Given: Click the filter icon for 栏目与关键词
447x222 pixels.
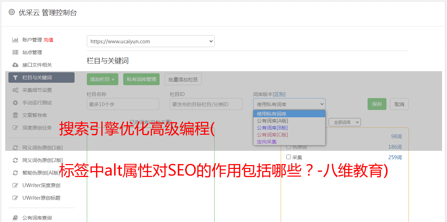Looking at the screenshot, I should point(15,77).
